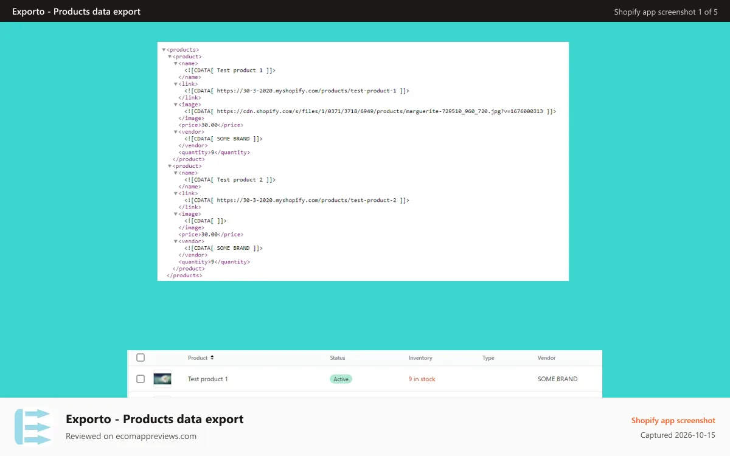730x456 pixels.
Task: Click the Product column header label
Action: tap(198, 358)
